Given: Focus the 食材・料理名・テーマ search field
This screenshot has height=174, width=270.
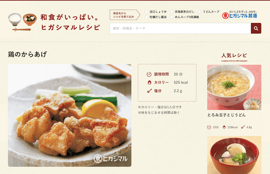Looking at the screenshot, I should (180, 28).
